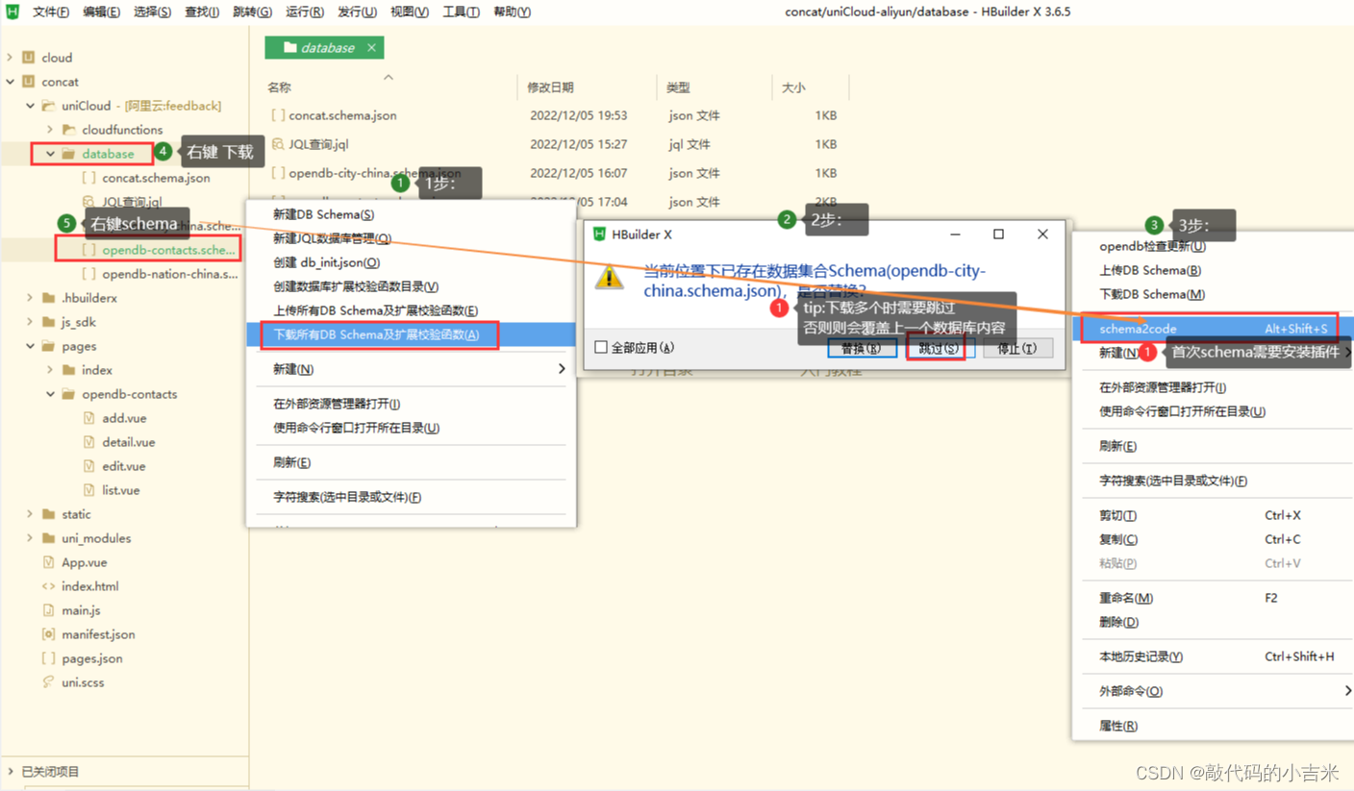This screenshot has width=1354, height=791.
Task: Expand the js_sdk folder
Action: (30, 322)
